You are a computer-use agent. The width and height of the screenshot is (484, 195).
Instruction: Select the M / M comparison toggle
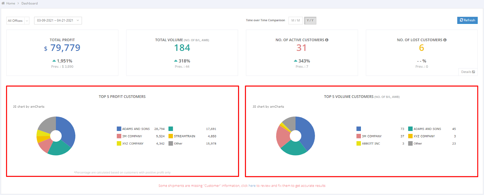296,21
